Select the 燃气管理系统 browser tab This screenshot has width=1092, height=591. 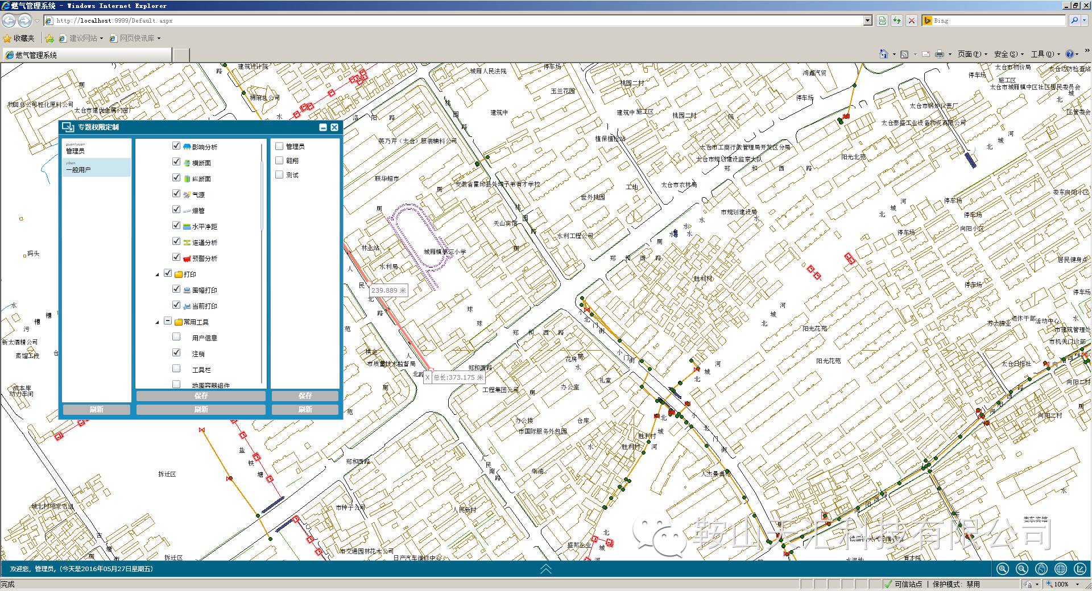[x=86, y=55]
